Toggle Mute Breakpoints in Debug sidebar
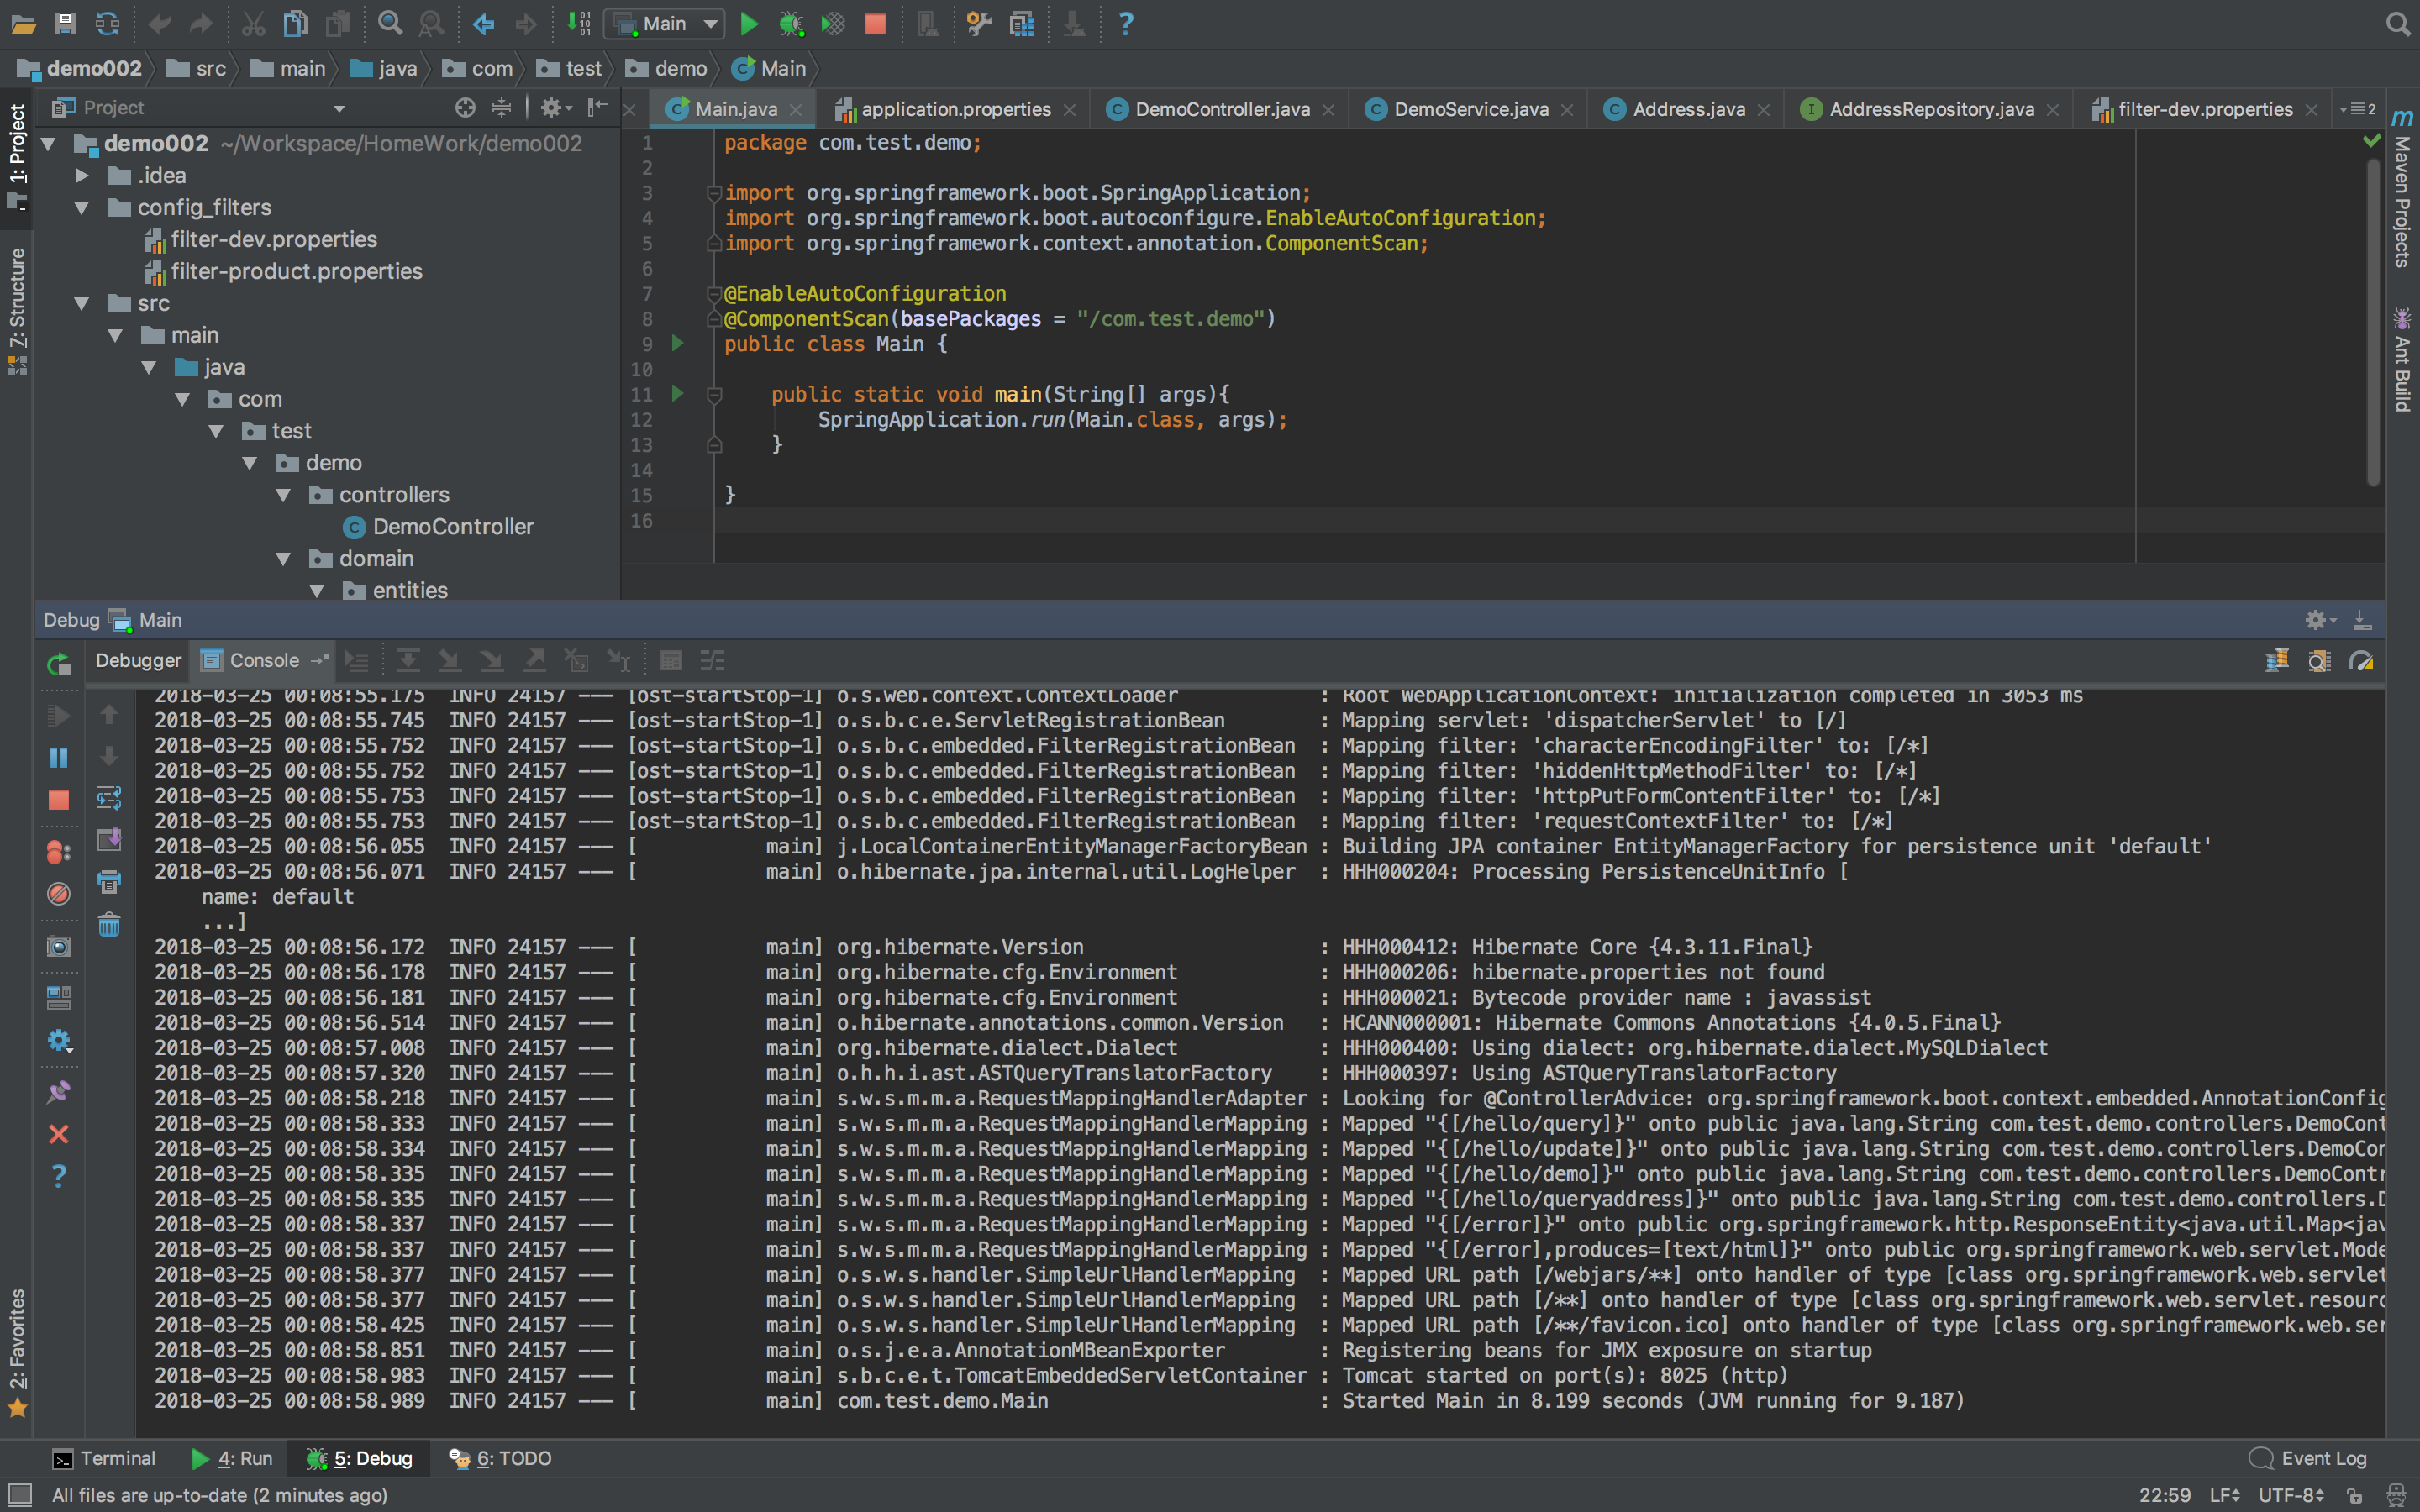 click(59, 893)
